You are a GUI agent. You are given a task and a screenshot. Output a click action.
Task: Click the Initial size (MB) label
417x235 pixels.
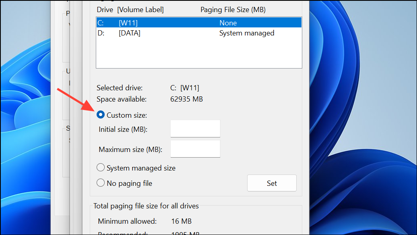(x=123, y=129)
